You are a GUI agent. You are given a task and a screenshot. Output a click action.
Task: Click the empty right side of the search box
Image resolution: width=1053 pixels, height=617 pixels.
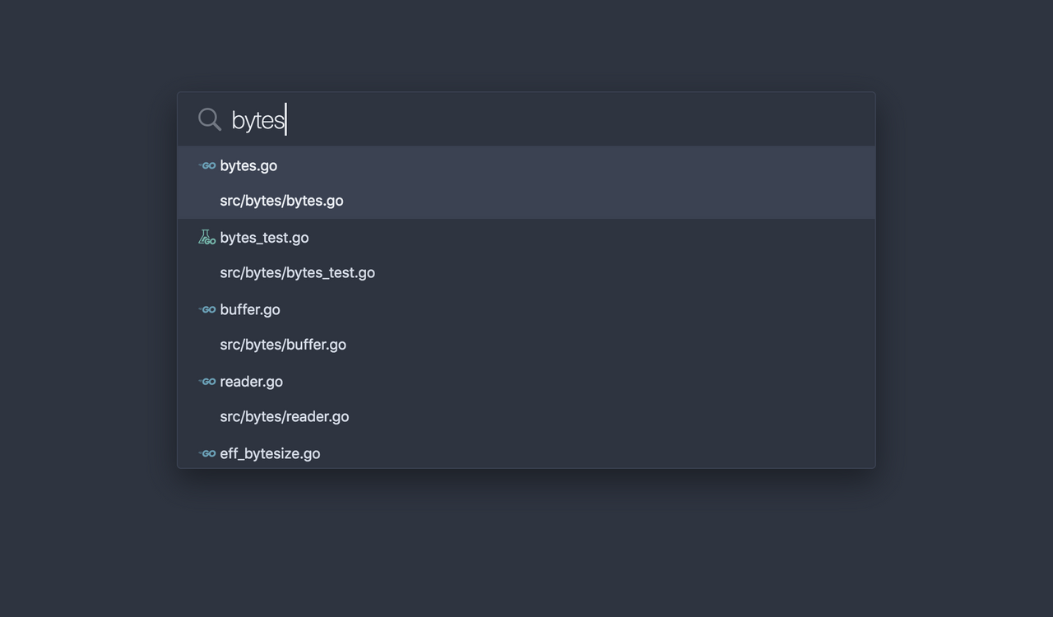tap(740, 120)
